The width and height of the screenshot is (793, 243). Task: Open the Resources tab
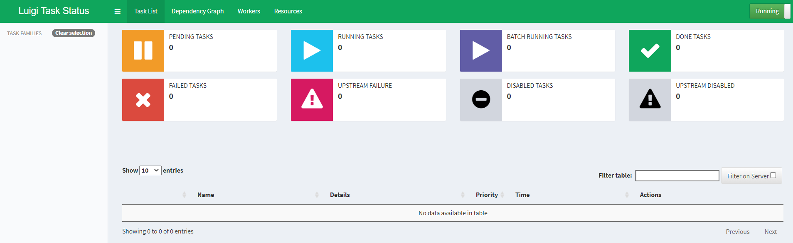click(288, 11)
